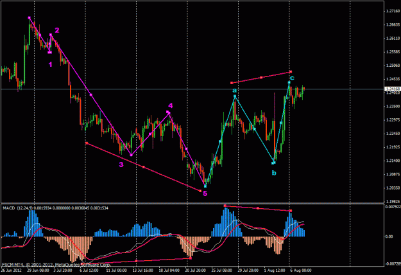Click the magenta wave label 2
Image resolution: width=401 pixels, height=275 pixels.
[57, 30]
